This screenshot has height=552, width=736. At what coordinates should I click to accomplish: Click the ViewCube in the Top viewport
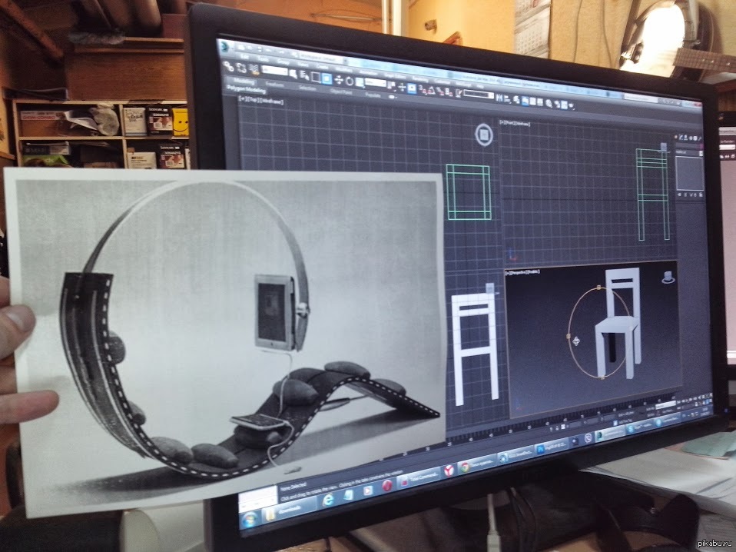(483, 135)
